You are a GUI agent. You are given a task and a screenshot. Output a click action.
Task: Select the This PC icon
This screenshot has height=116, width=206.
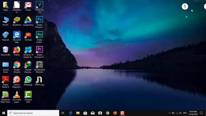5,21
